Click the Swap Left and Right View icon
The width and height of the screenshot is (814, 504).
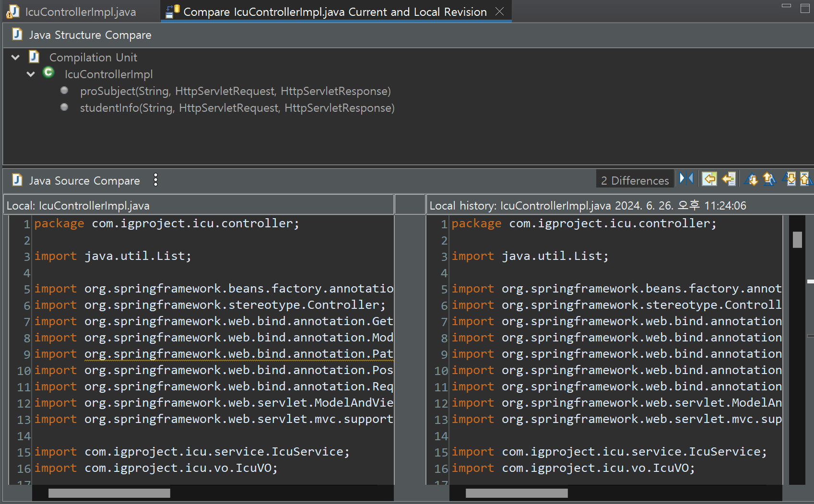(686, 178)
